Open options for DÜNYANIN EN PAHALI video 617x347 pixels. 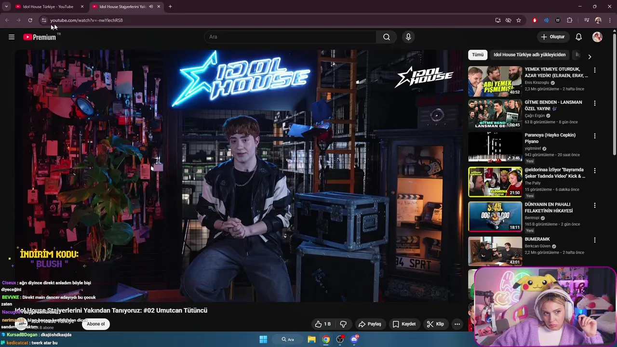point(594,205)
